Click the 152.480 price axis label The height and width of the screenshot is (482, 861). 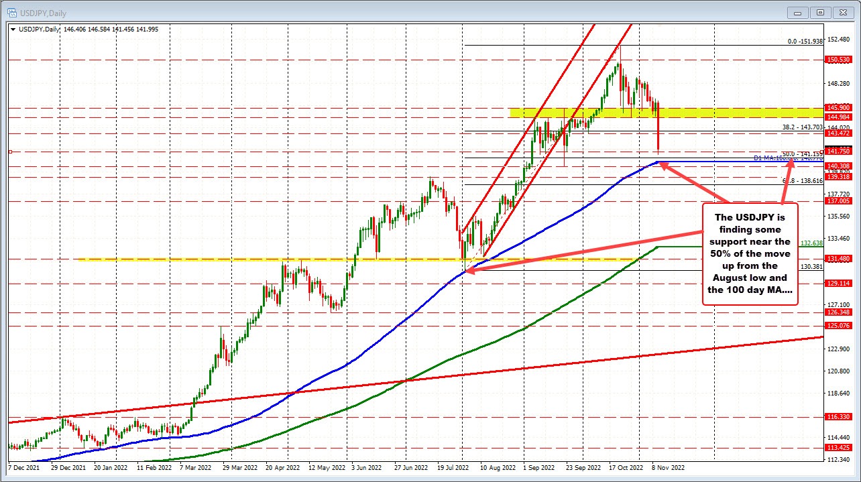[x=838, y=39]
